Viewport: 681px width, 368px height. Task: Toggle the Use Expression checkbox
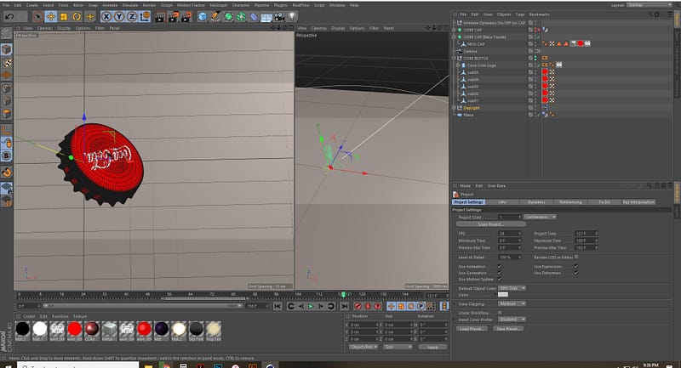(x=576, y=267)
